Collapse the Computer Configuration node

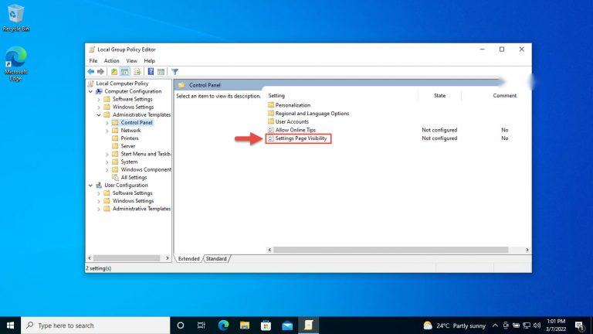(x=90, y=91)
